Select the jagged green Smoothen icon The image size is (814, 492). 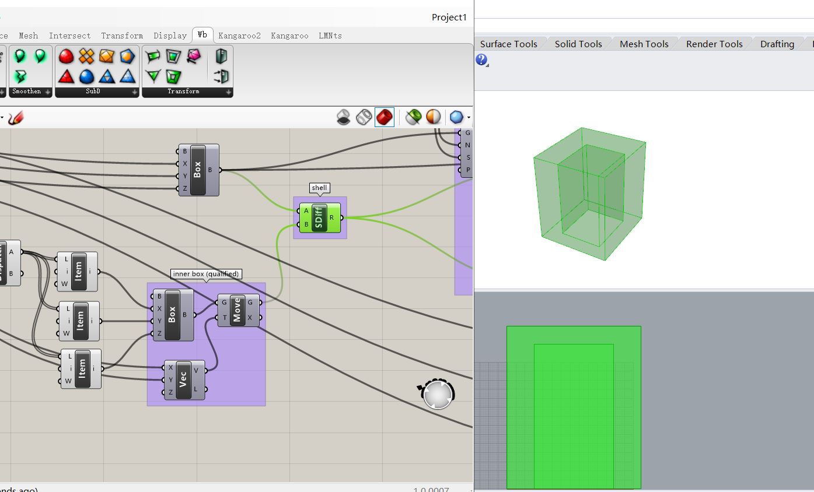20,76
